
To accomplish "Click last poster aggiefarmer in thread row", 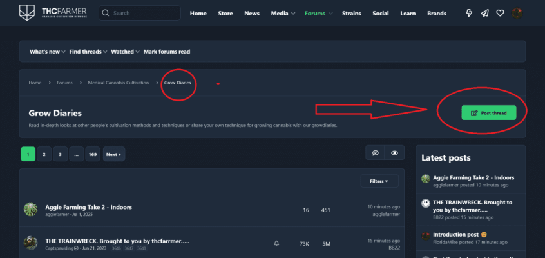I will tap(386, 215).
